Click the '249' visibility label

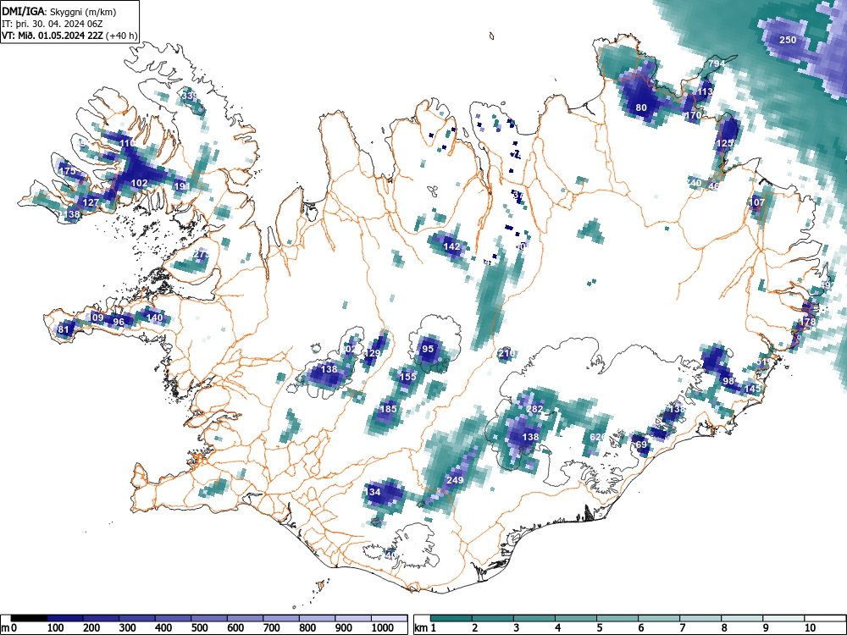point(456,480)
